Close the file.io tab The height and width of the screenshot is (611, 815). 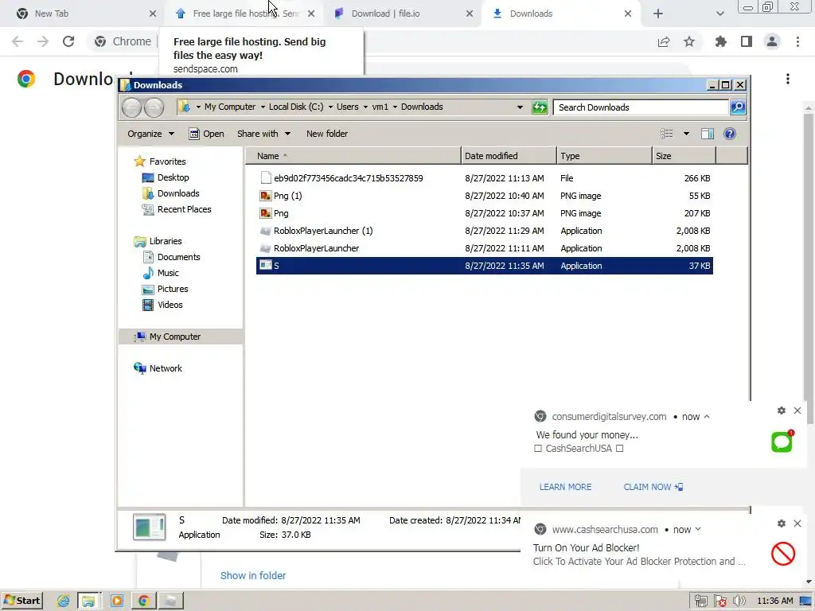click(x=470, y=14)
